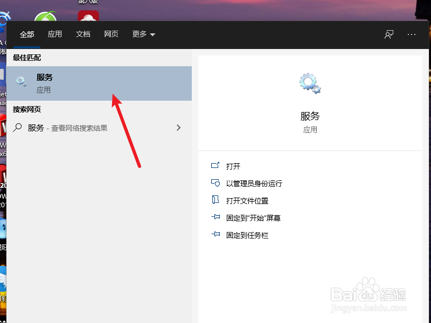Click the pin icon beside 固定到任务栏
The height and width of the screenshot is (323, 431).
click(x=216, y=235)
